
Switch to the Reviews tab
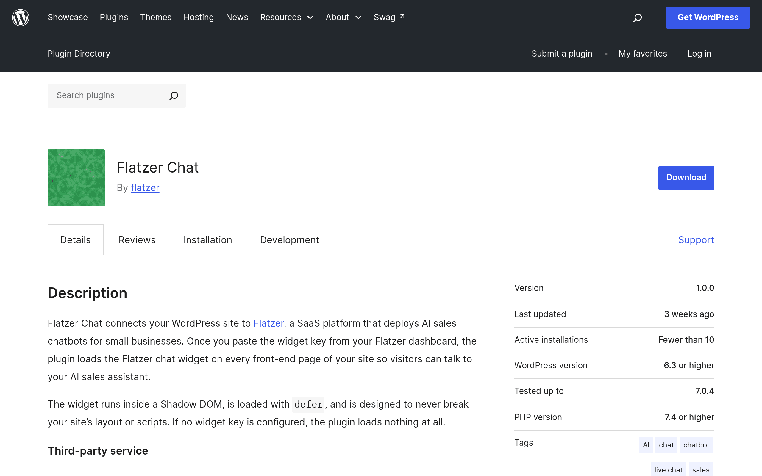click(x=137, y=240)
